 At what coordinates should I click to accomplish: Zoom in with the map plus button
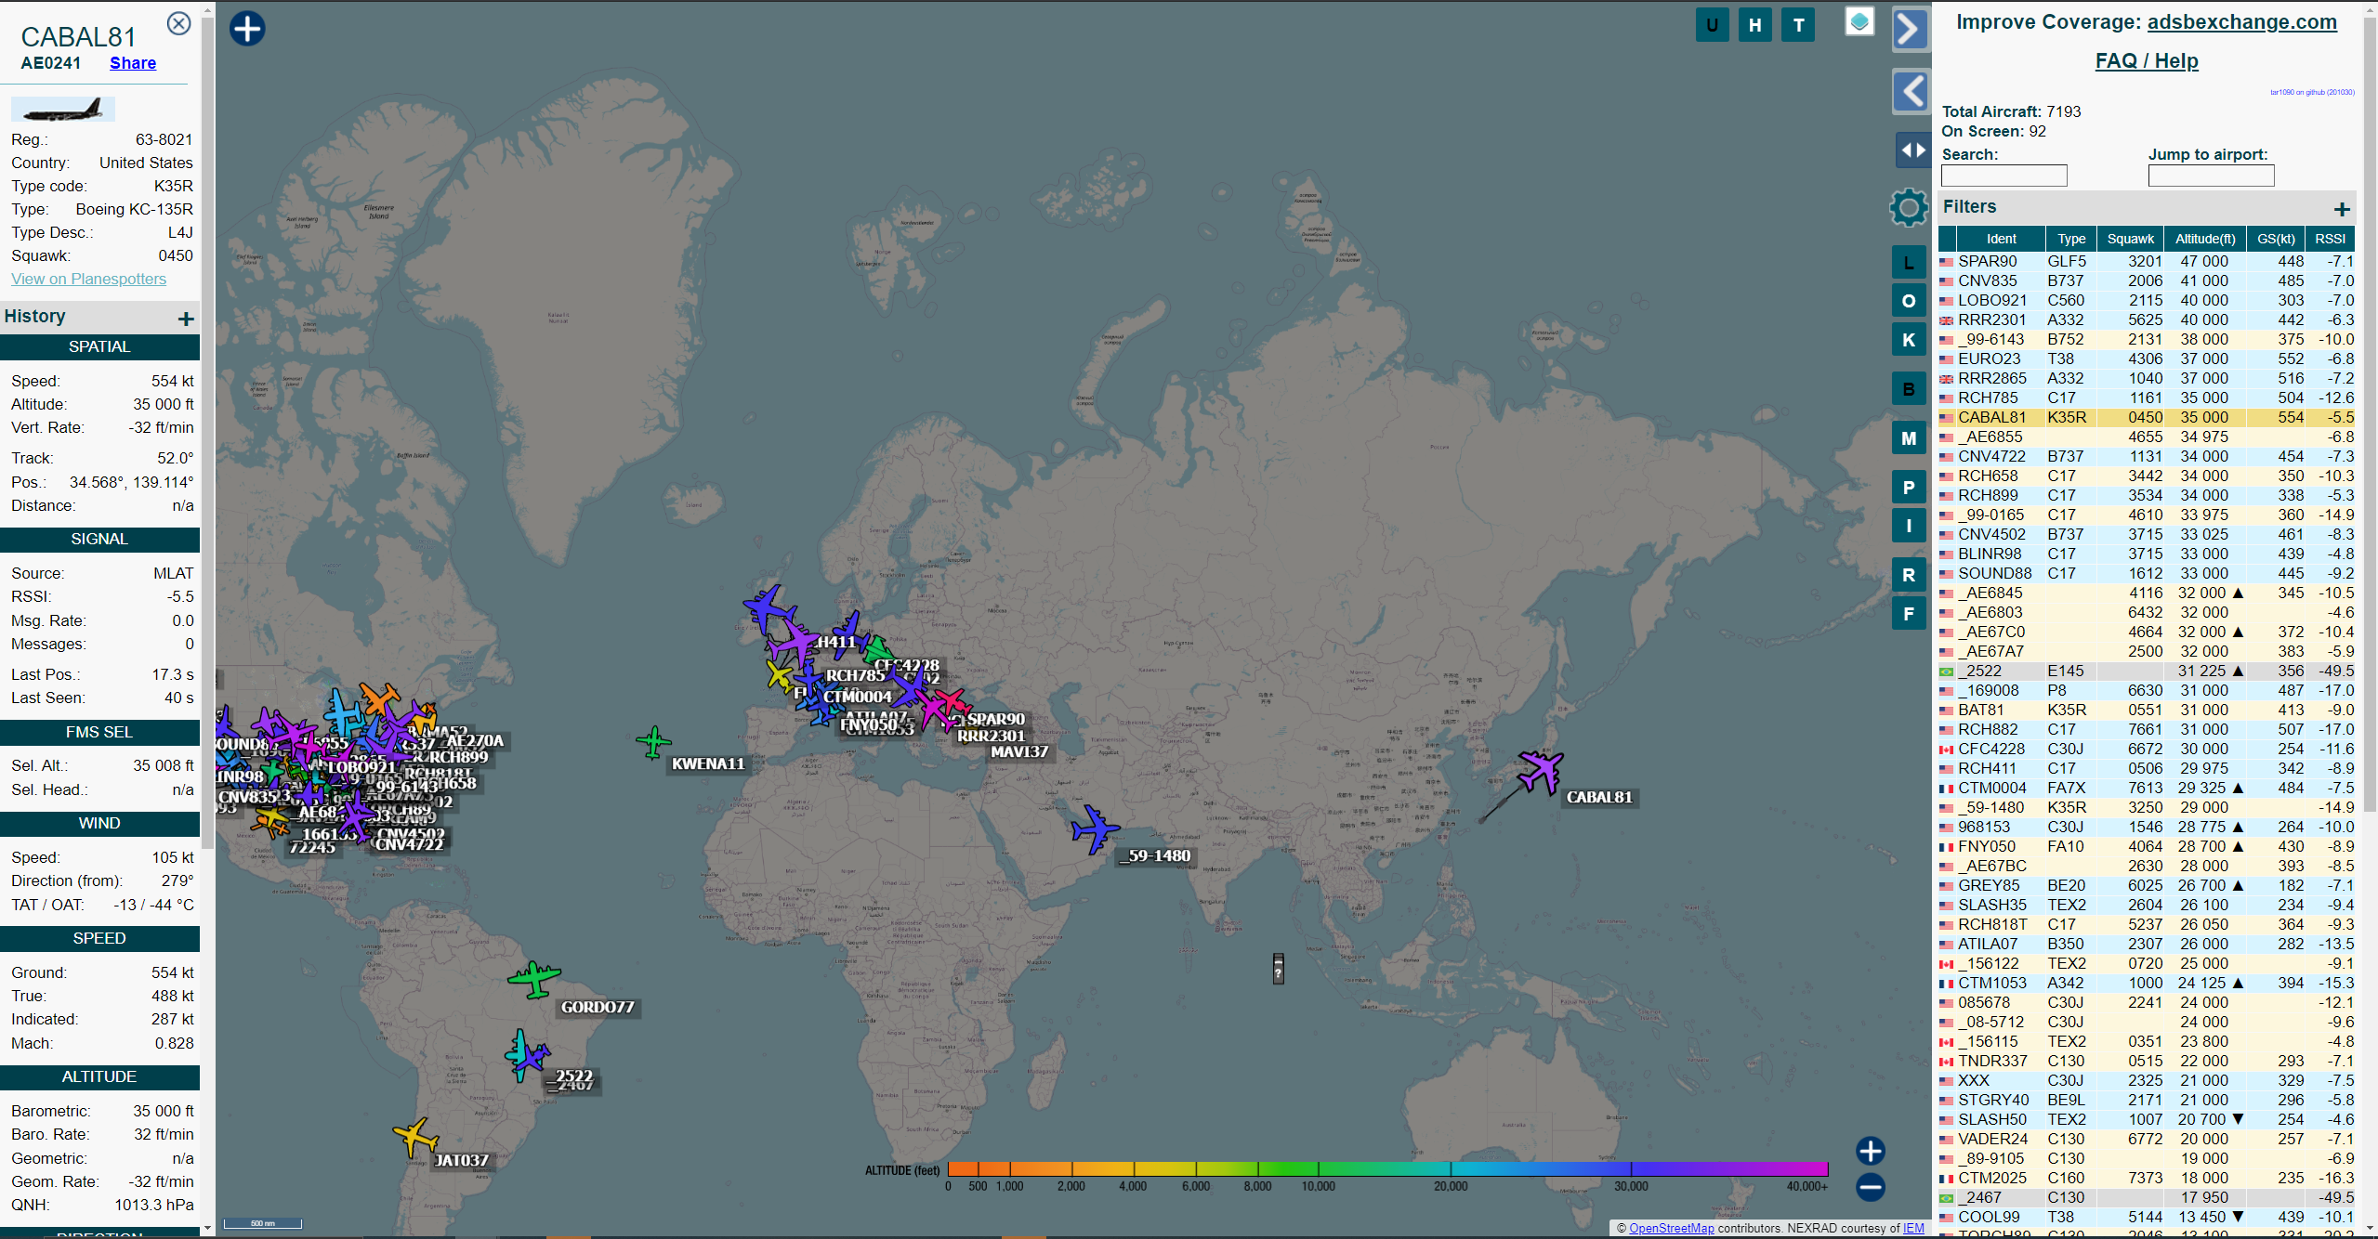click(x=1870, y=1152)
